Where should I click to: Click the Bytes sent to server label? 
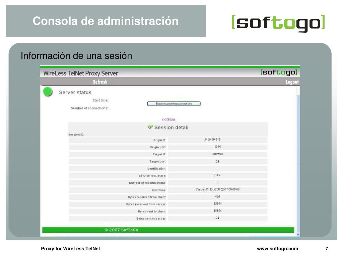pos(151,219)
